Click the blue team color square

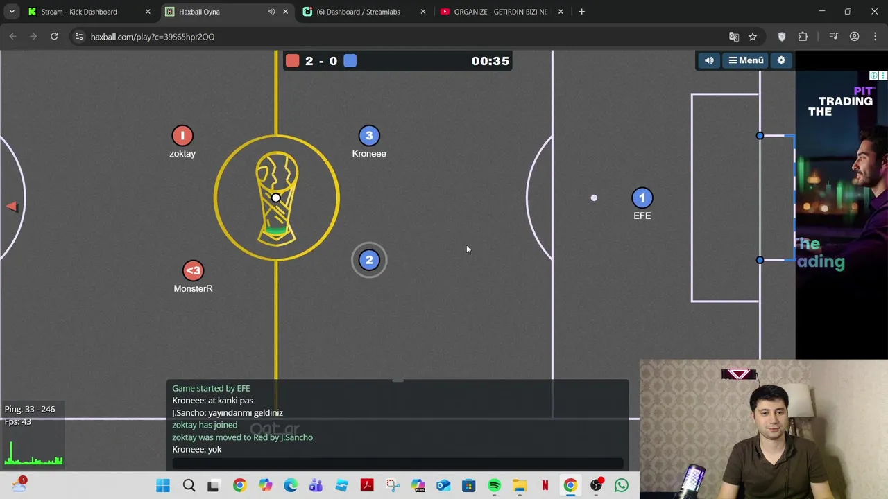pos(350,61)
